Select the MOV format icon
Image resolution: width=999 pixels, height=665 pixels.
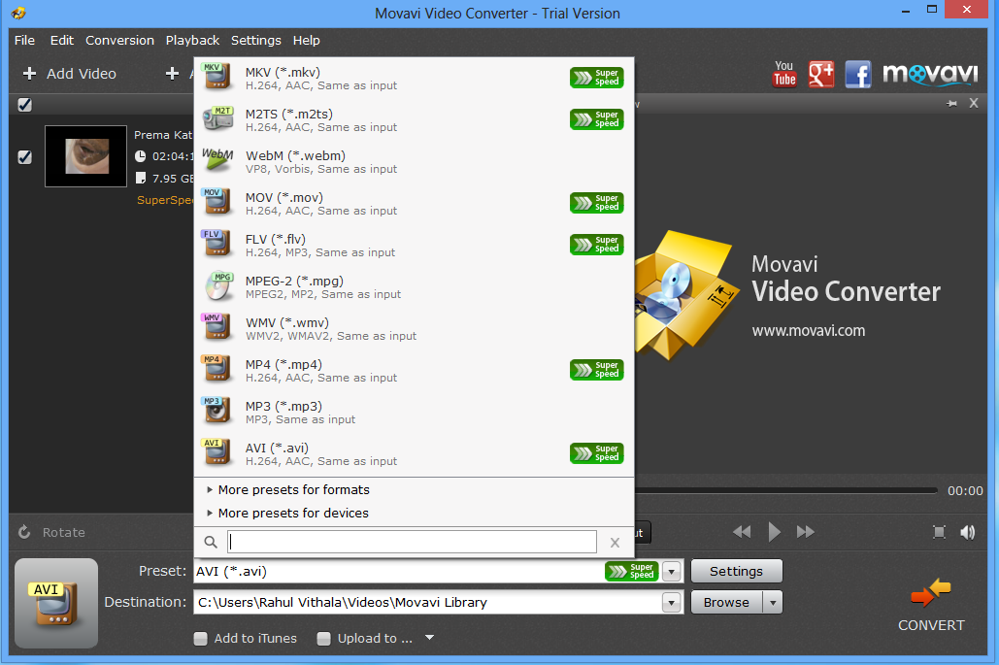pyautogui.click(x=216, y=201)
